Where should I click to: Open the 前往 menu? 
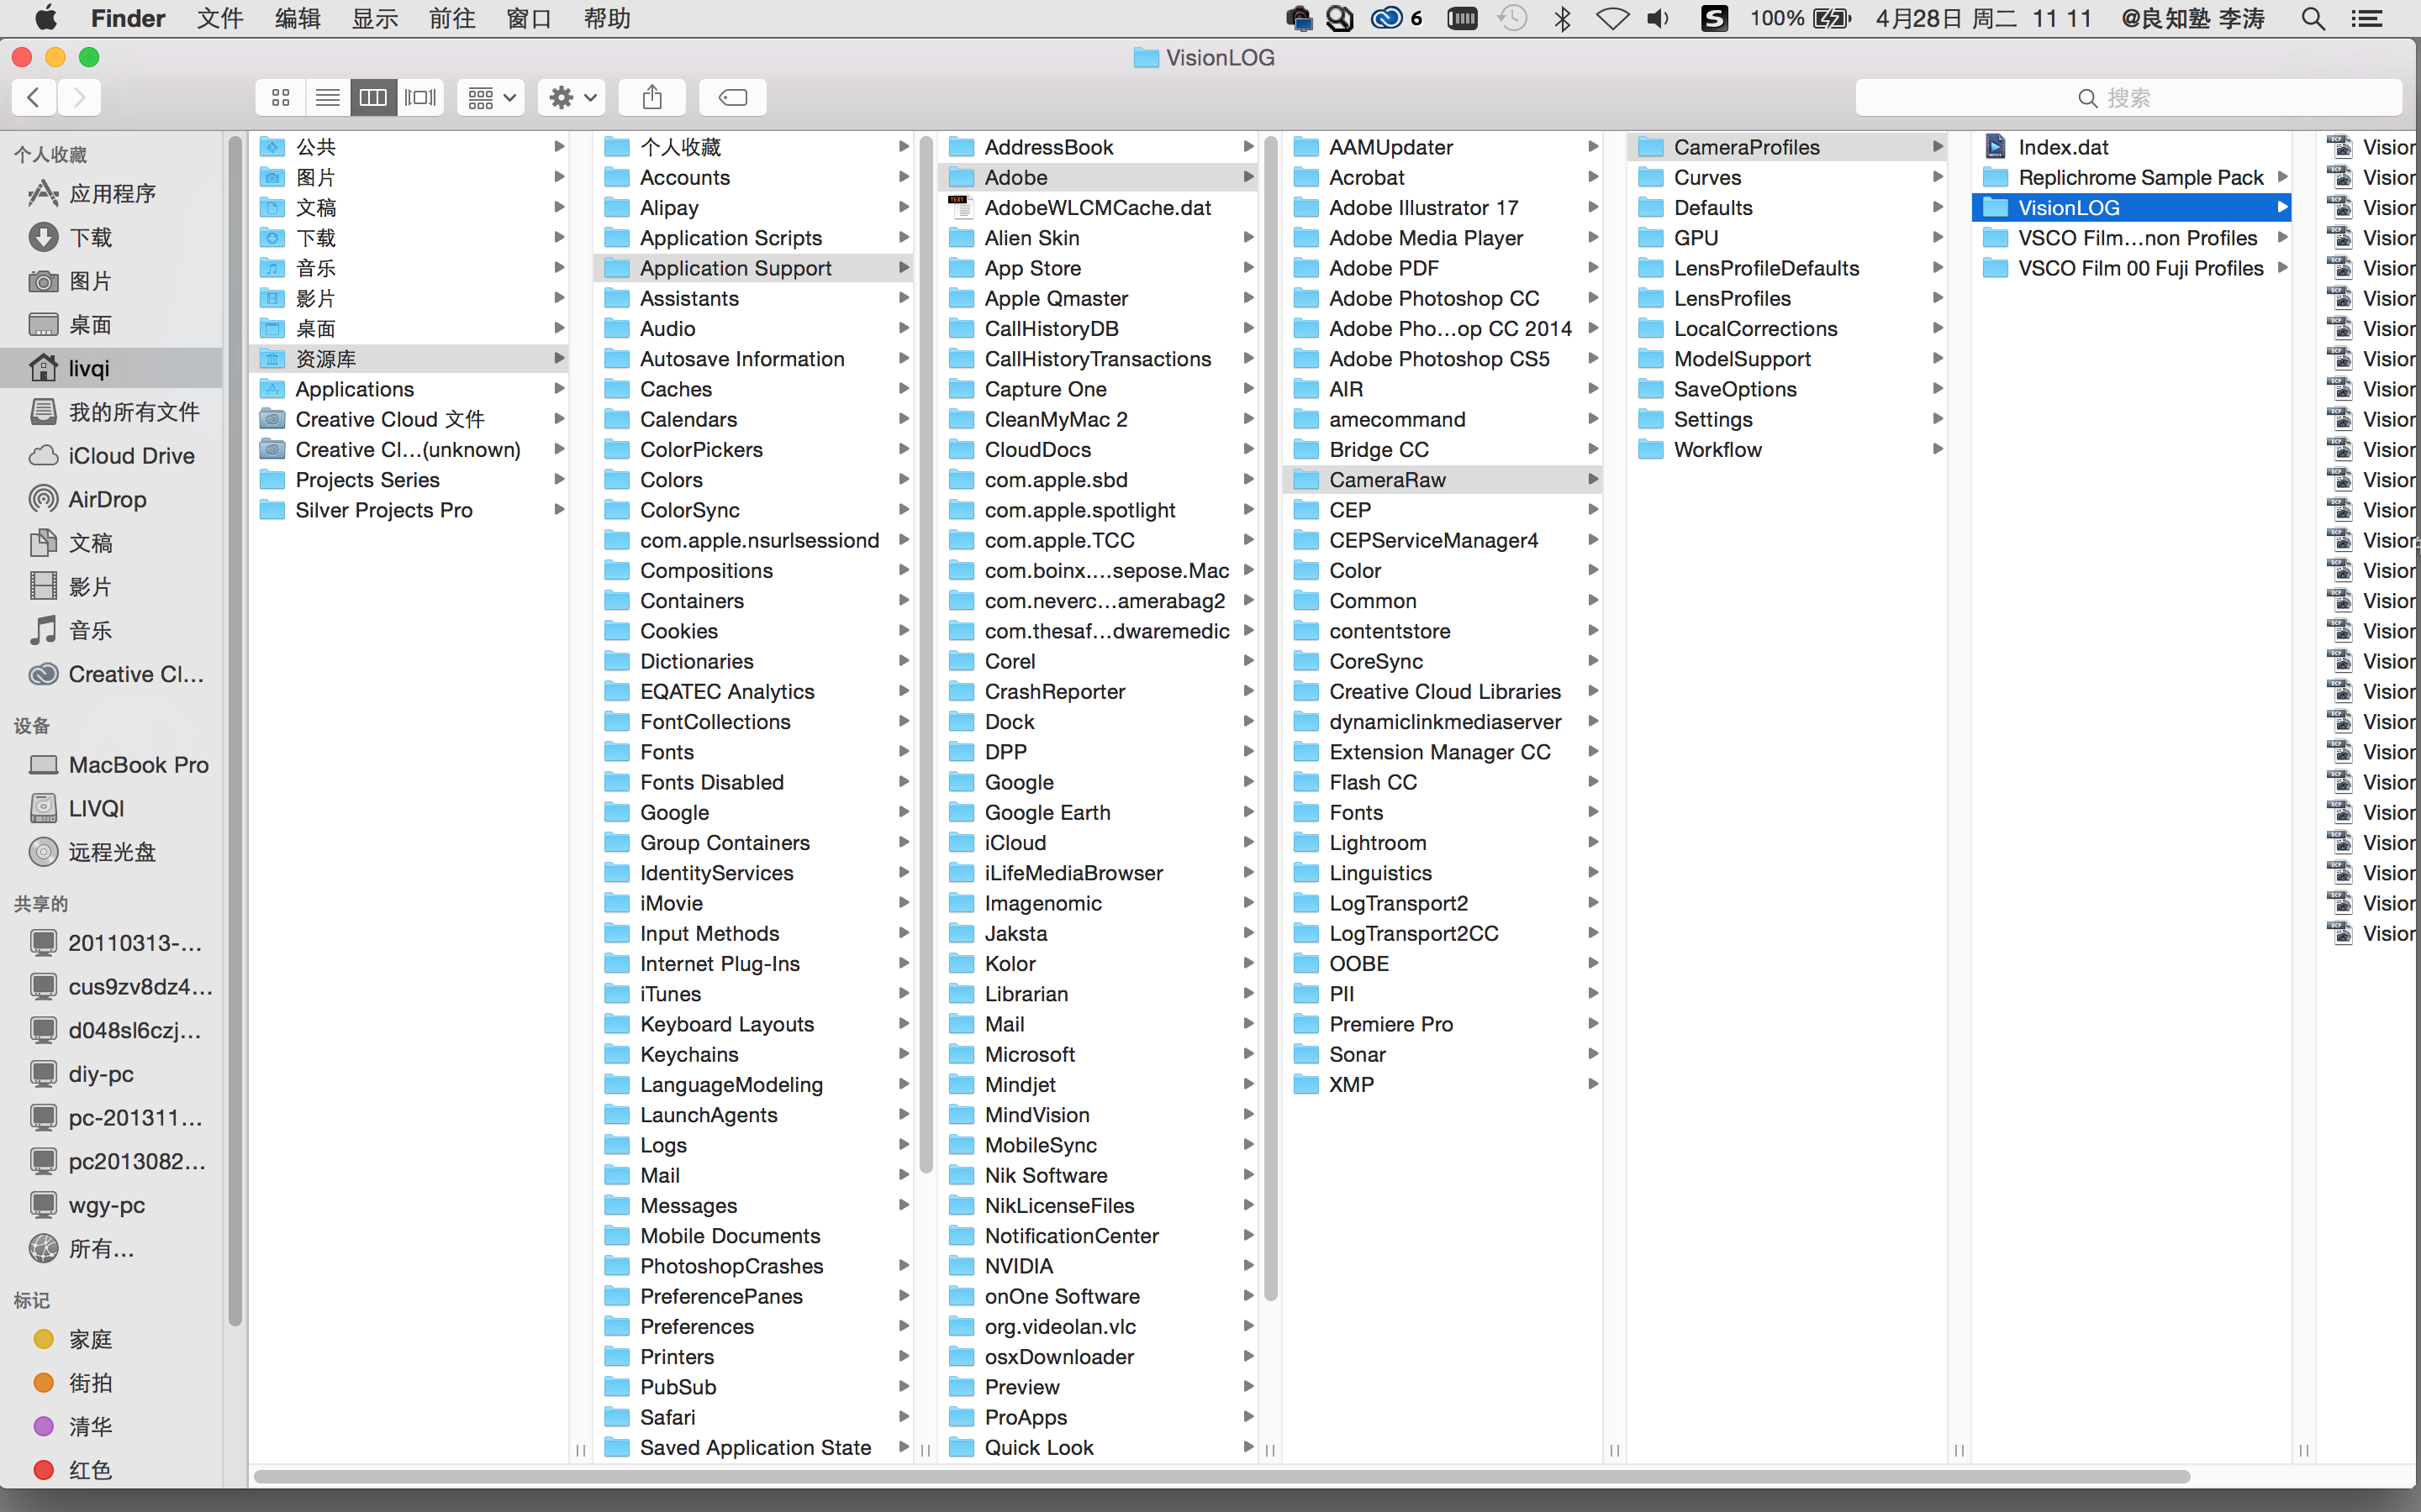[x=451, y=18]
